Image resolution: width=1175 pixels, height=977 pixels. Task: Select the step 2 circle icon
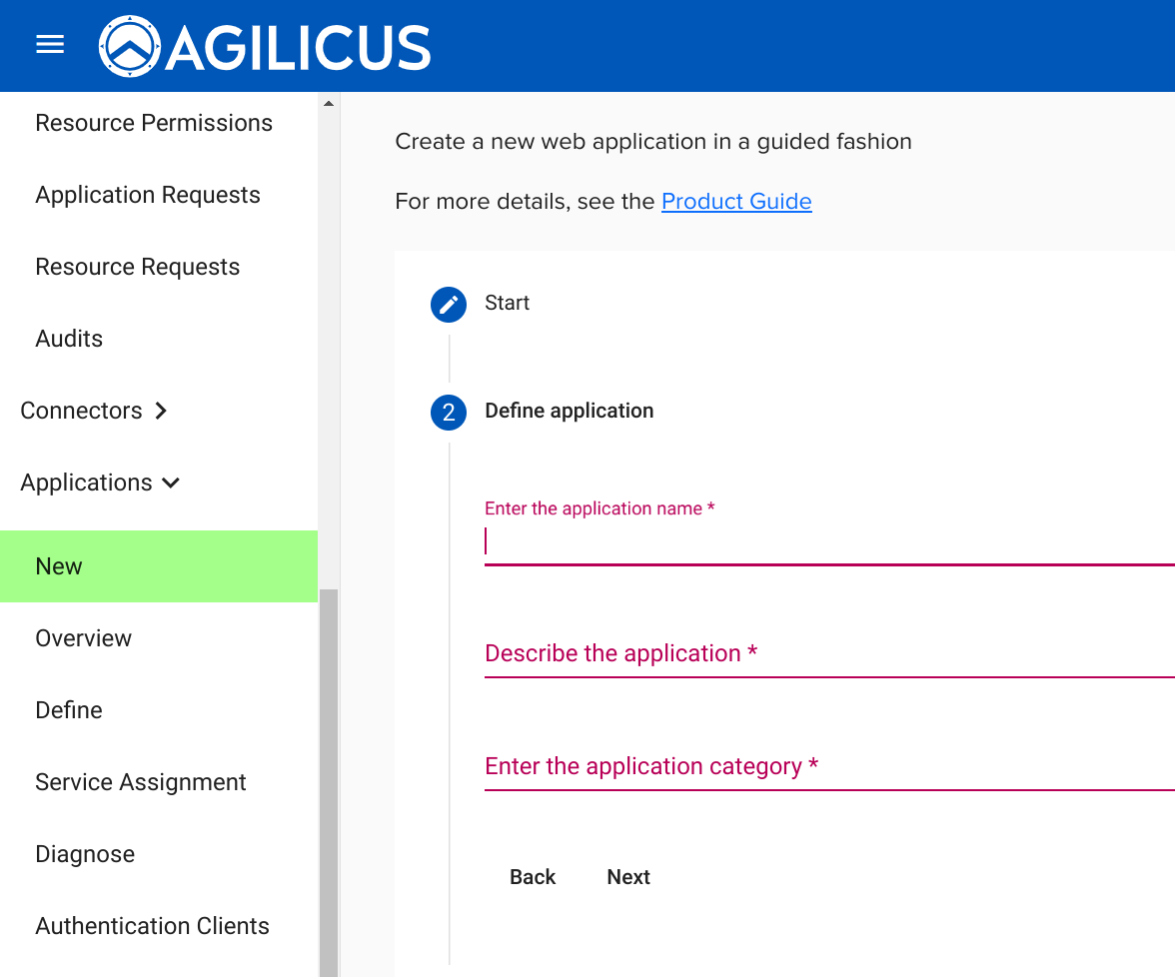point(449,413)
